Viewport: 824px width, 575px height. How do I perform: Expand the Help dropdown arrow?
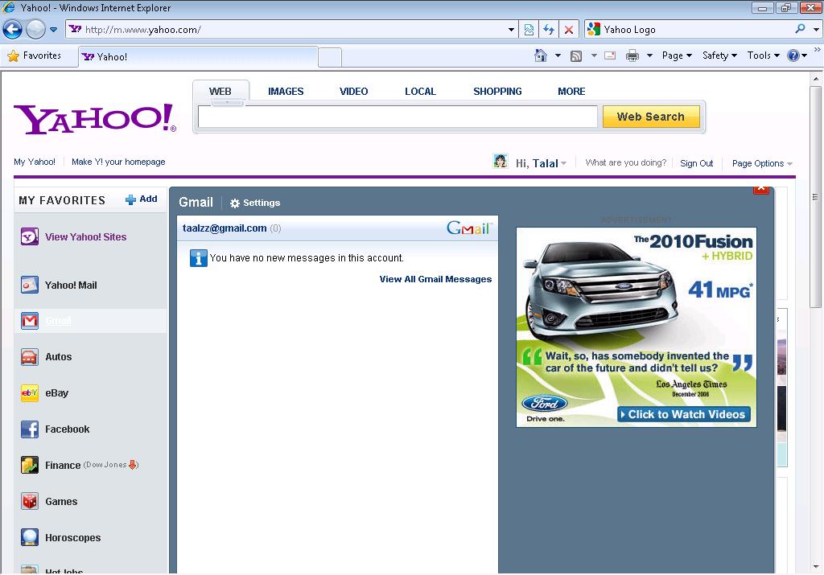[805, 55]
